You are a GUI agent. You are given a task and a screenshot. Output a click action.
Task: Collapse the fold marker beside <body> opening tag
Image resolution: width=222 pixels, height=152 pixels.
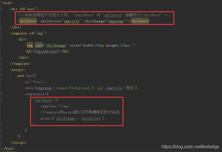pos(1,3)
